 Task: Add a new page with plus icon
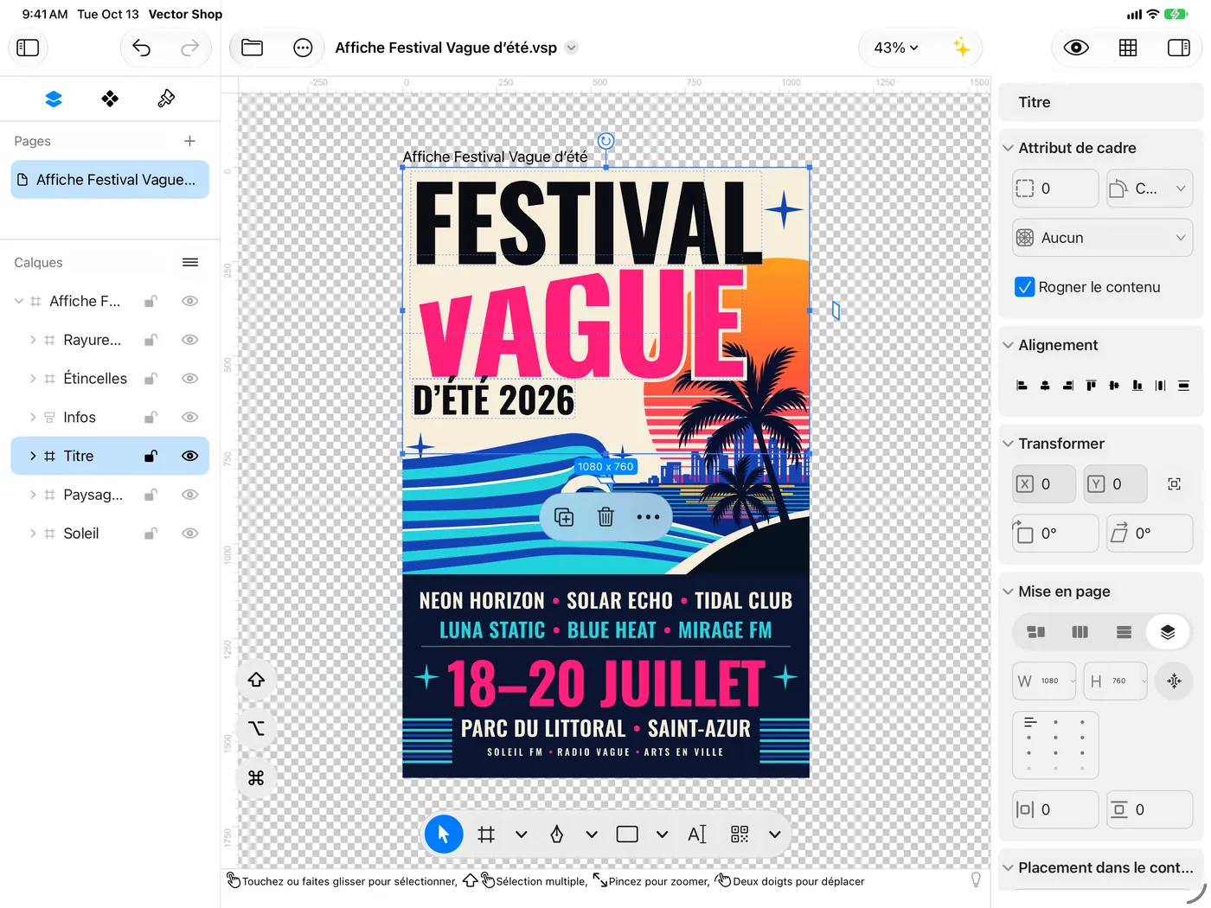[x=189, y=141]
